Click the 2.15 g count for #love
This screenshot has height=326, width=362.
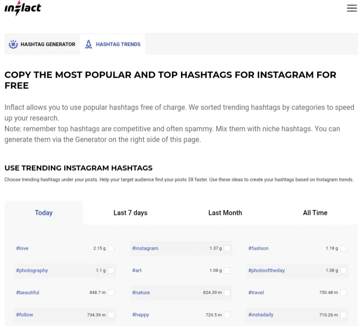[x=99, y=248]
